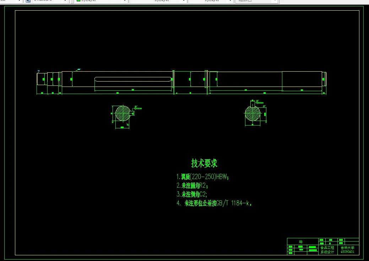Select note line 2 未注圆角R2
The image size is (369, 261).
(192, 185)
